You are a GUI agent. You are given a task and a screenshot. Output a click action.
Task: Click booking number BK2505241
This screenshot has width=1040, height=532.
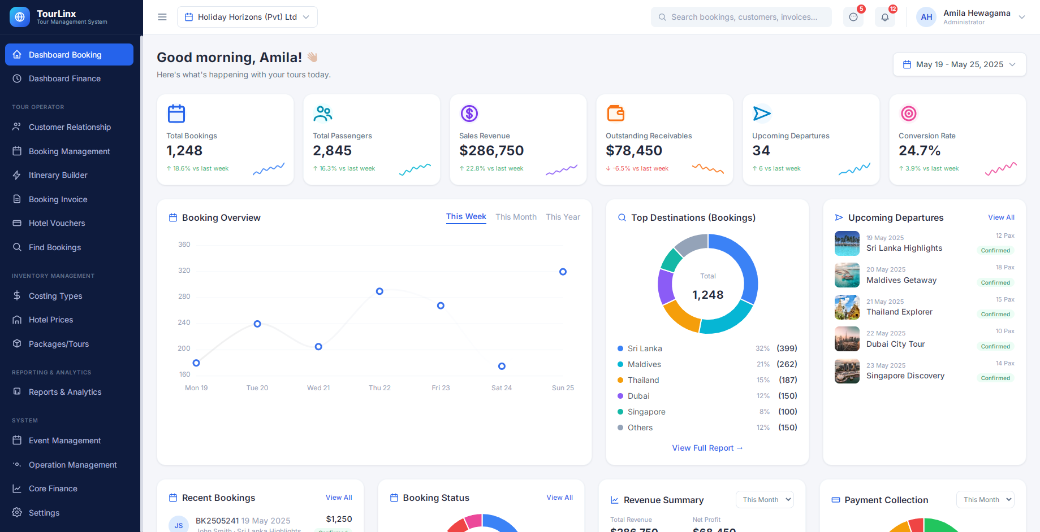[x=217, y=521]
